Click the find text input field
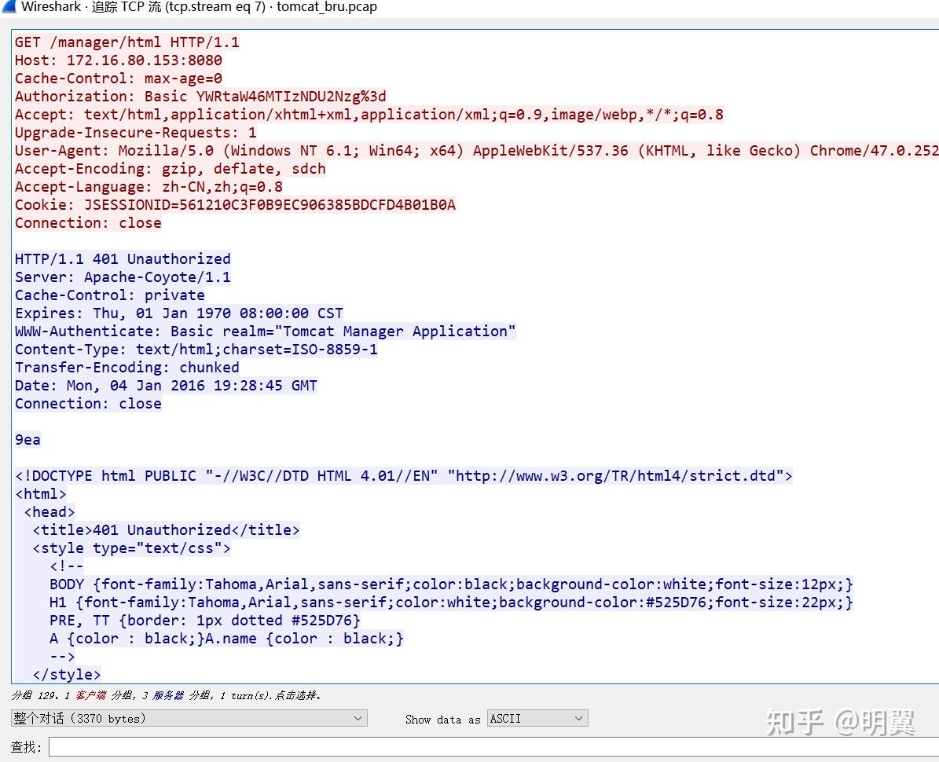 click(x=494, y=747)
